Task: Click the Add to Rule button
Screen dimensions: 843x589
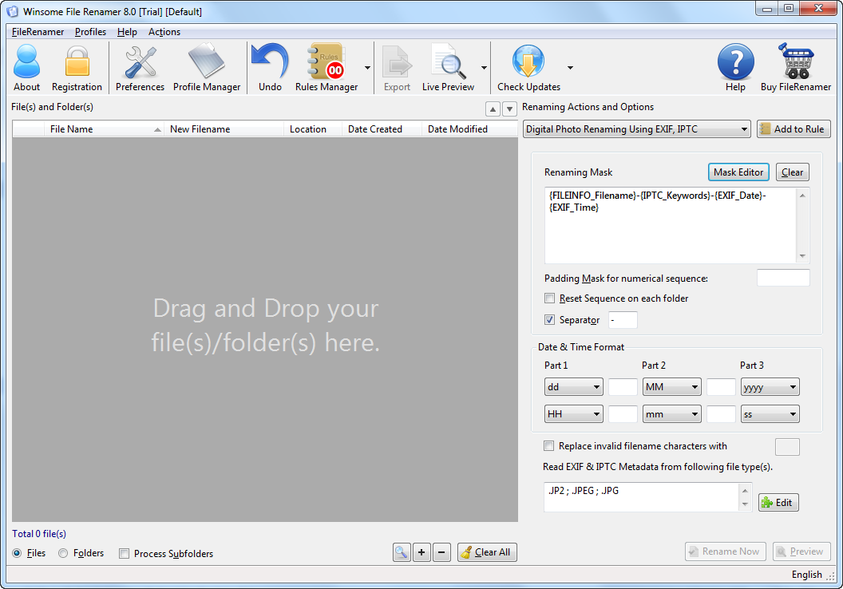Action: 794,129
